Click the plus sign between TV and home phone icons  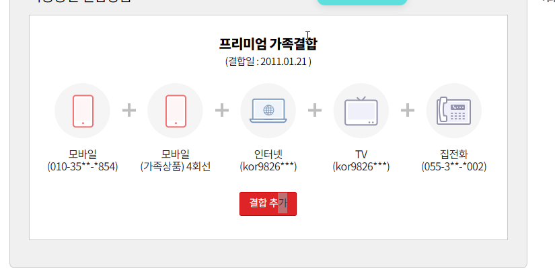coord(408,111)
